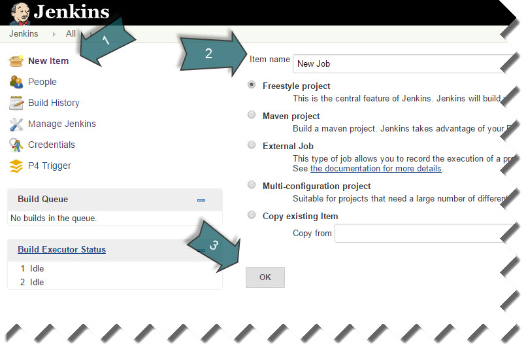Click the P4 Trigger layers icon
The image size is (526, 350).
[x=16, y=166]
